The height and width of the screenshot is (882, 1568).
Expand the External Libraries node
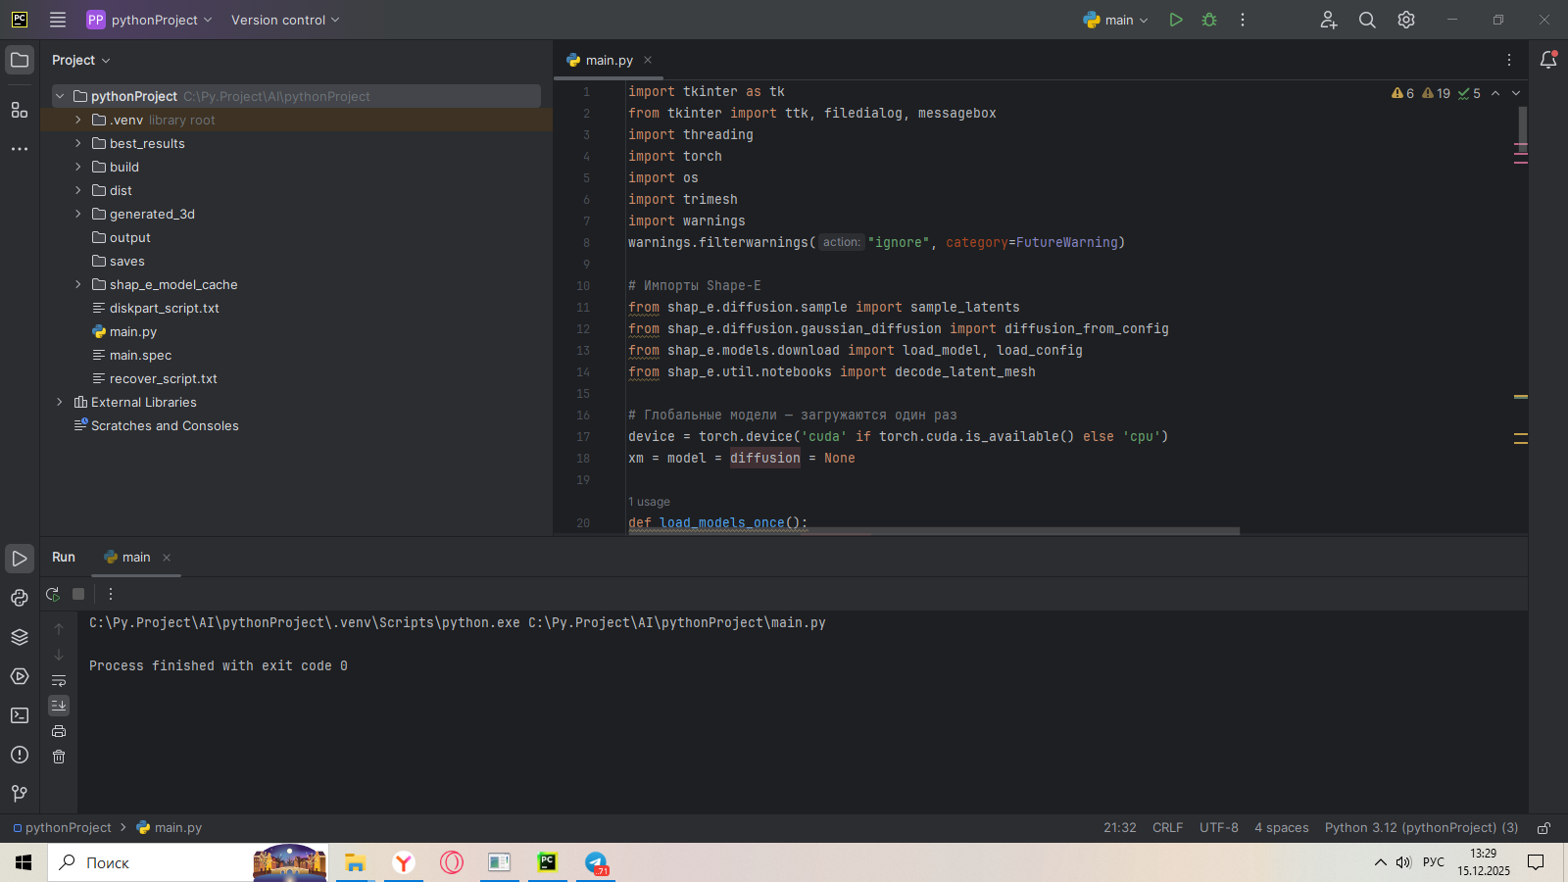(x=60, y=403)
